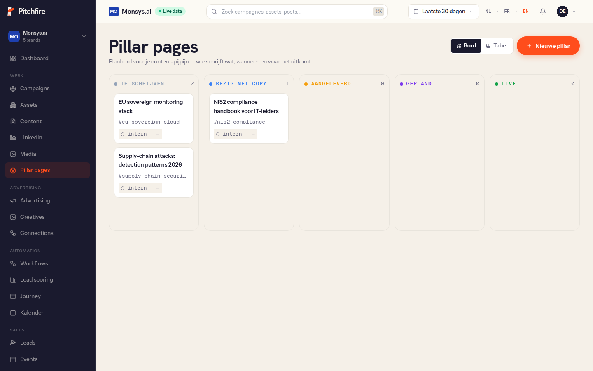This screenshot has width=593, height=371.
Task: Select Kalender in sidebar
Action: 48,313
